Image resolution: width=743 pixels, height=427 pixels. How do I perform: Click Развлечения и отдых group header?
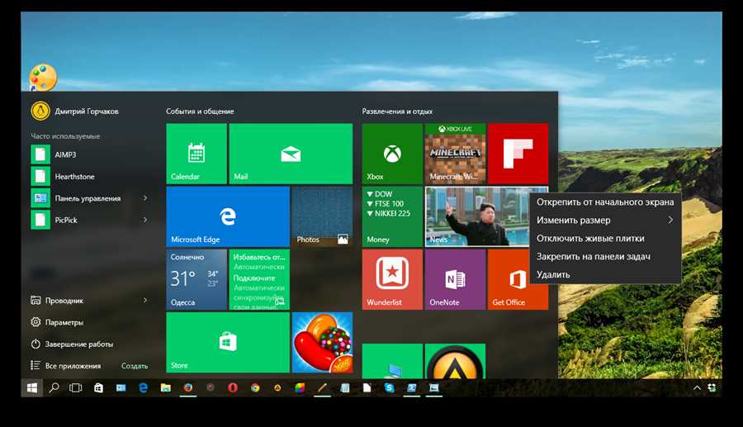397,111
